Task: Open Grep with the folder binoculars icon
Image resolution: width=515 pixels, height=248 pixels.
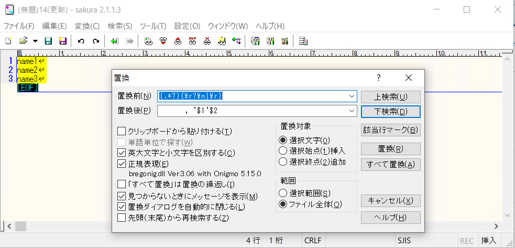Action: (x=222, y=41)
